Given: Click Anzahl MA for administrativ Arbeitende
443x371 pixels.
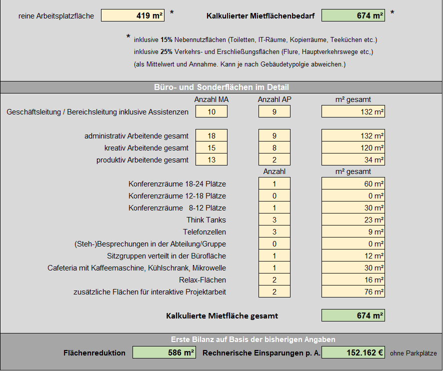Looking at the screenshot, I should click(x=211, y=135).
